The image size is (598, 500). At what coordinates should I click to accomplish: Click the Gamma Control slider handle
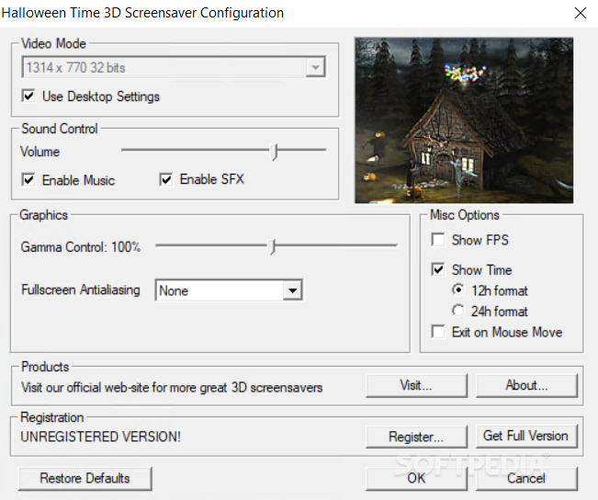(x=272, y=246)
